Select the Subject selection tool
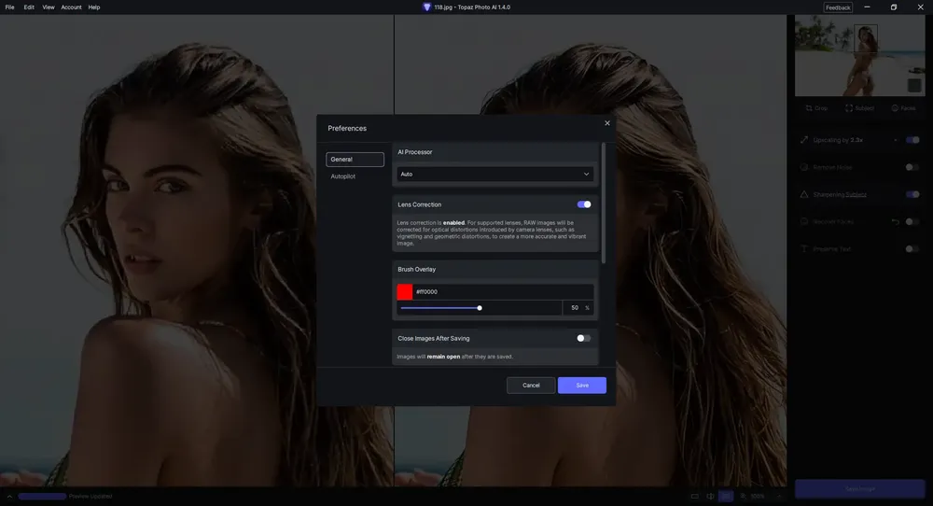 859,108
